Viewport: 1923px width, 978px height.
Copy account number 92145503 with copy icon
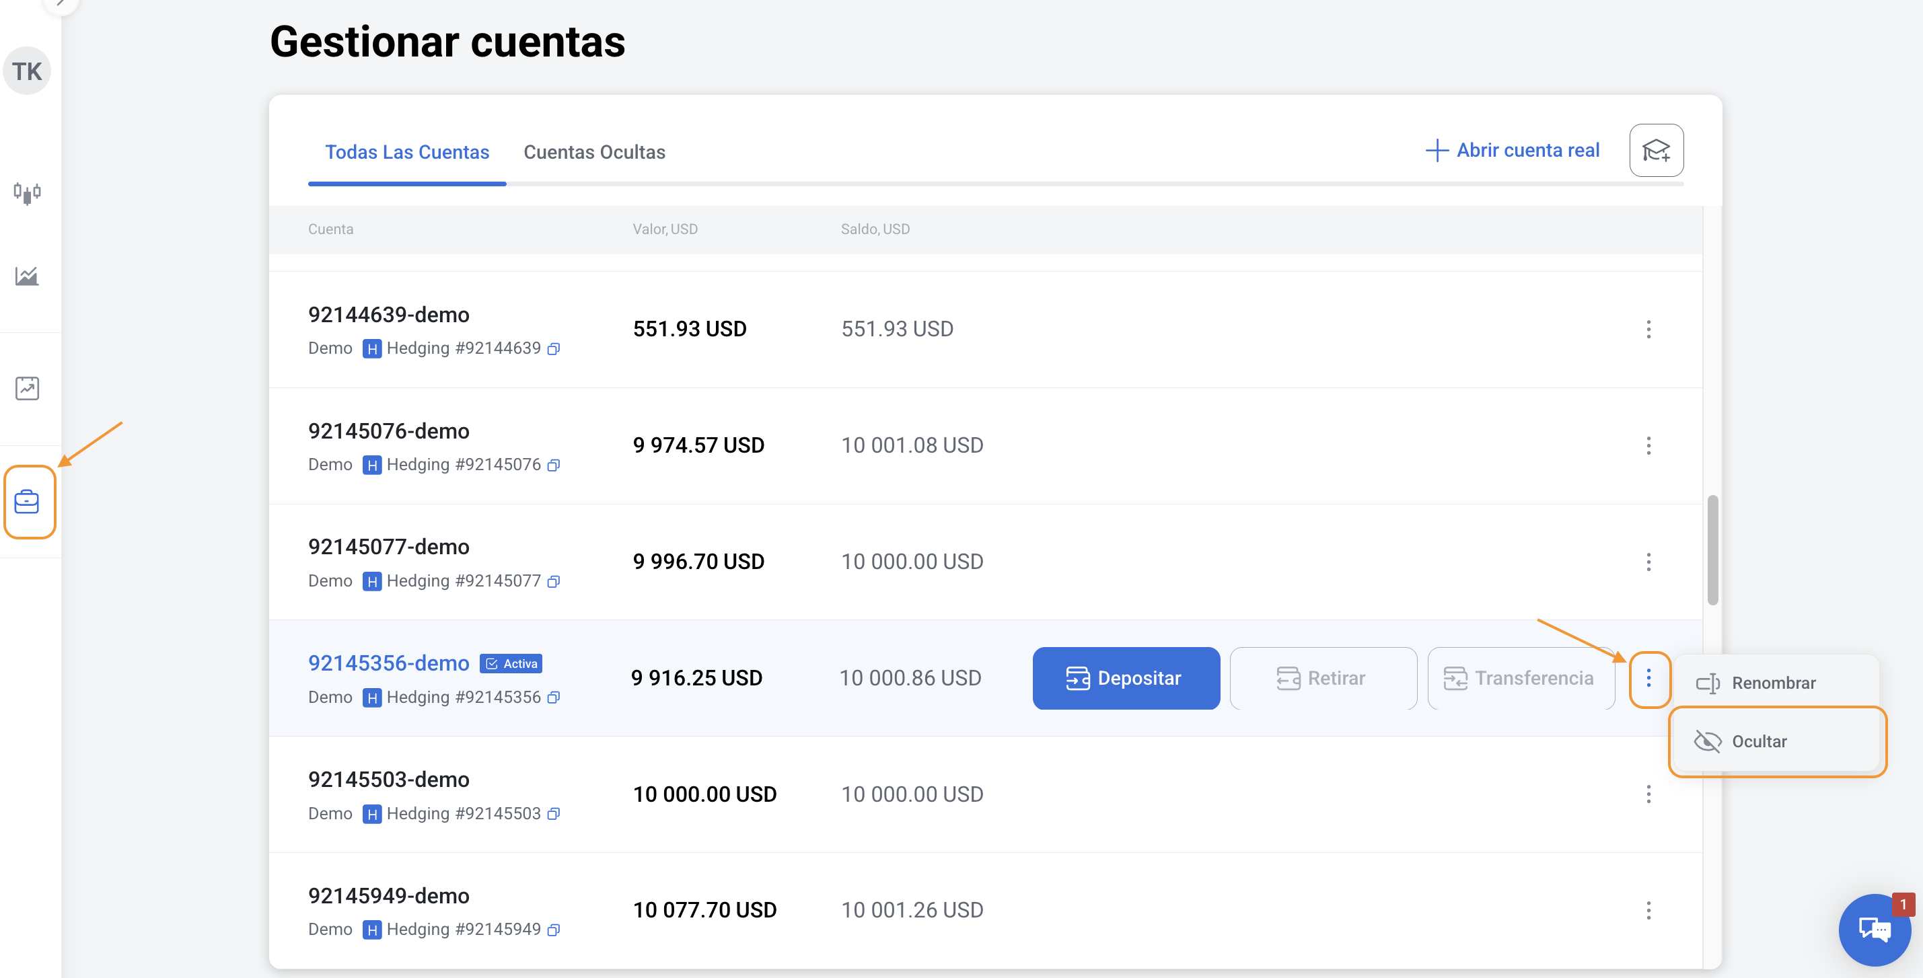[553, 814]
